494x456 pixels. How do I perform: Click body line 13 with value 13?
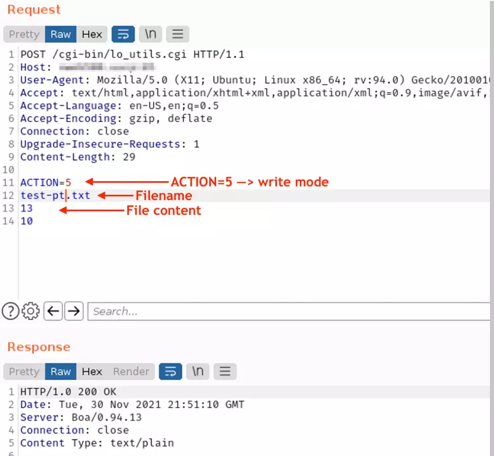coord(27,208)
